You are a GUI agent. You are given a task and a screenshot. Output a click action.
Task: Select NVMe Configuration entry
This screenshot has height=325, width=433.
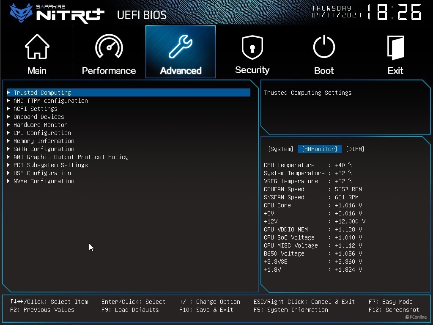[44, 181]
